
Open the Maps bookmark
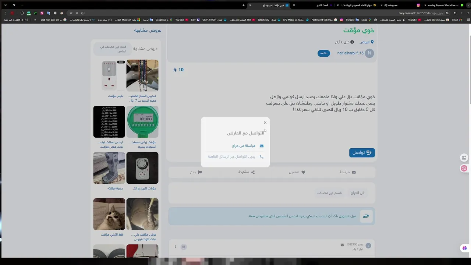pos(366,20)
